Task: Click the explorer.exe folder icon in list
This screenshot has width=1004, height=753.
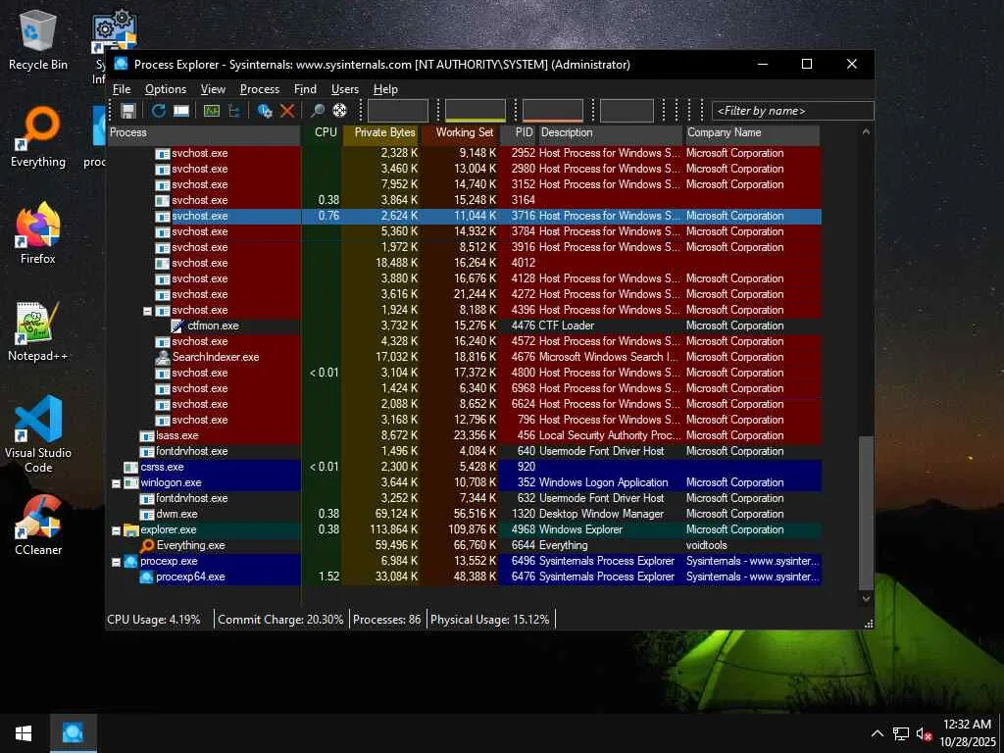Action: coord(131,530)
